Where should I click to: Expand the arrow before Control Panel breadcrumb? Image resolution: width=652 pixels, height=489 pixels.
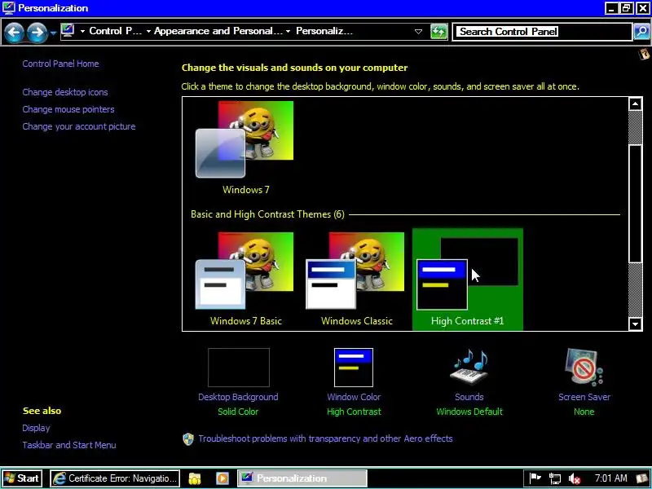coord(82,31)
